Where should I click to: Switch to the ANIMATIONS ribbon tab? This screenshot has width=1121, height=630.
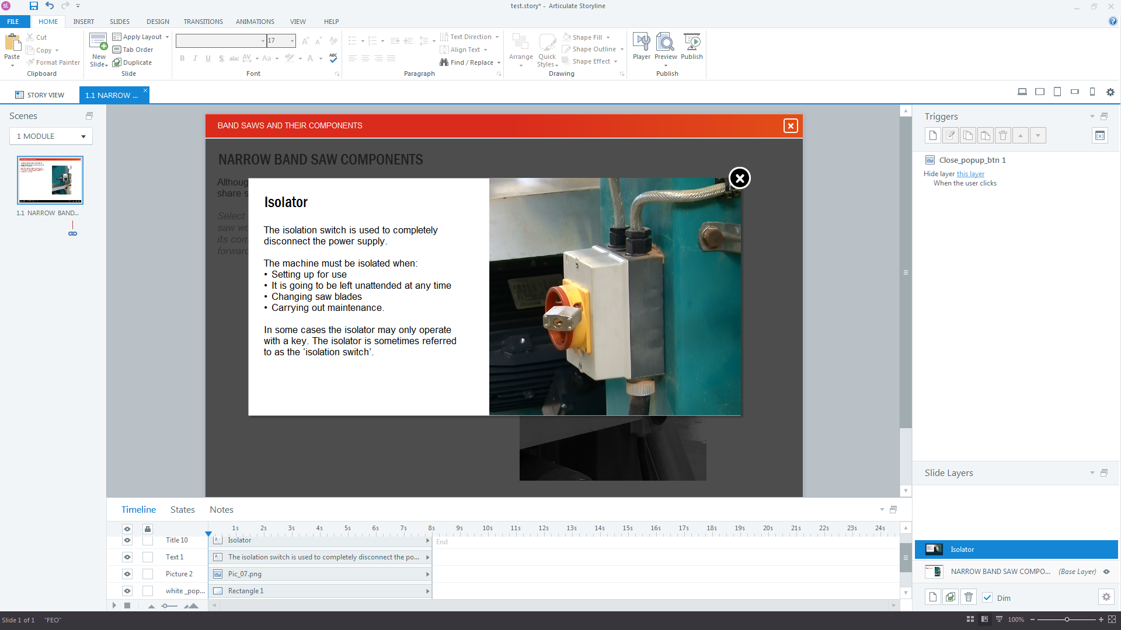(x=255, y=22)
